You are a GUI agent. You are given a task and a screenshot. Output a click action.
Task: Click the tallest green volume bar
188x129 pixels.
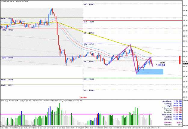pos(60,114)
